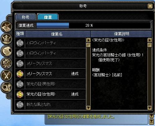Click the crown icon in the sidebar
The width and height of the screenshot is (155, 126).
(x=7, y=39)
